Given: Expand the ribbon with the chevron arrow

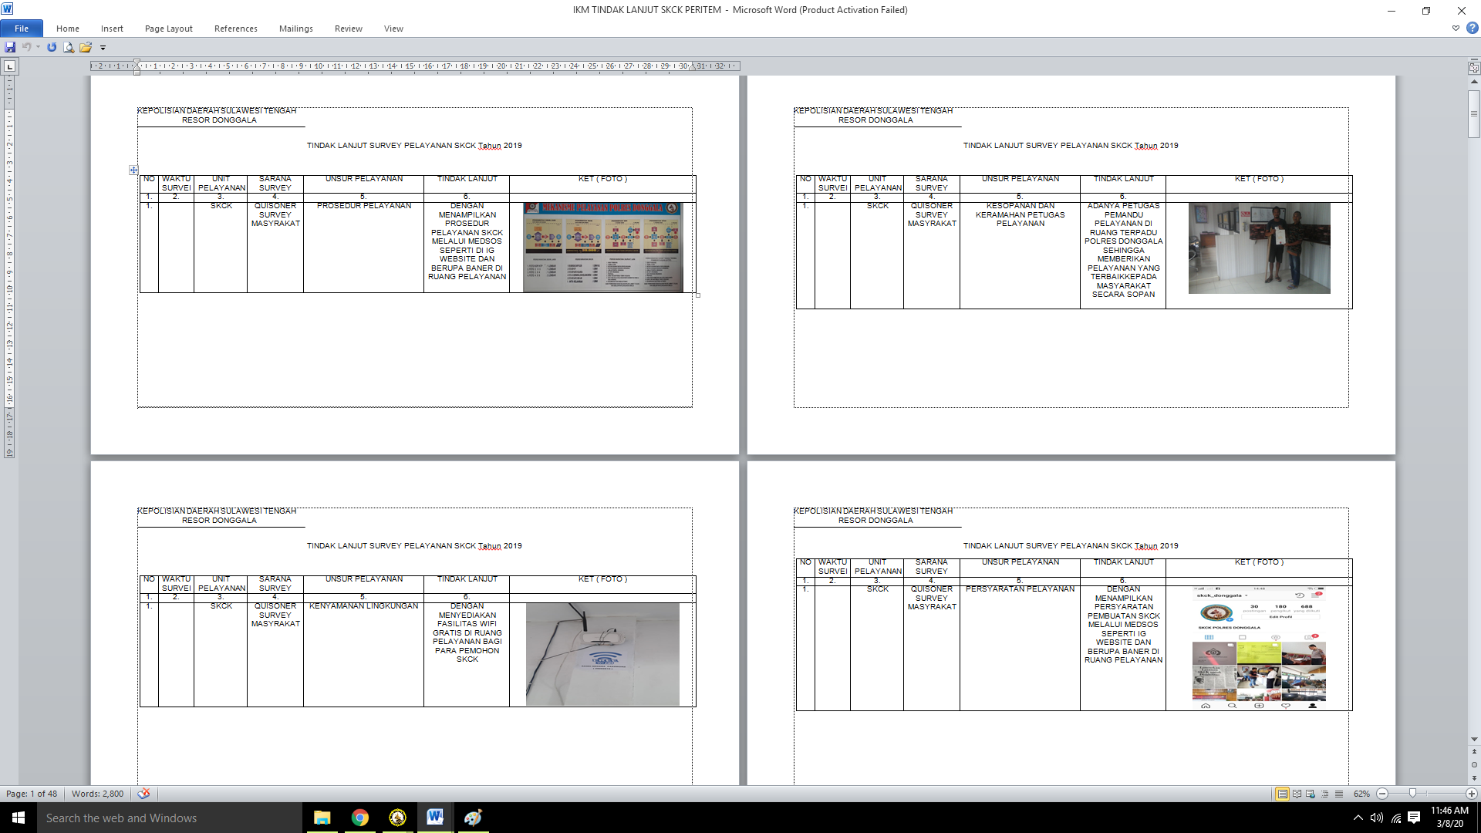Looking at the screenshot, I should click(x=1456, y=29).
